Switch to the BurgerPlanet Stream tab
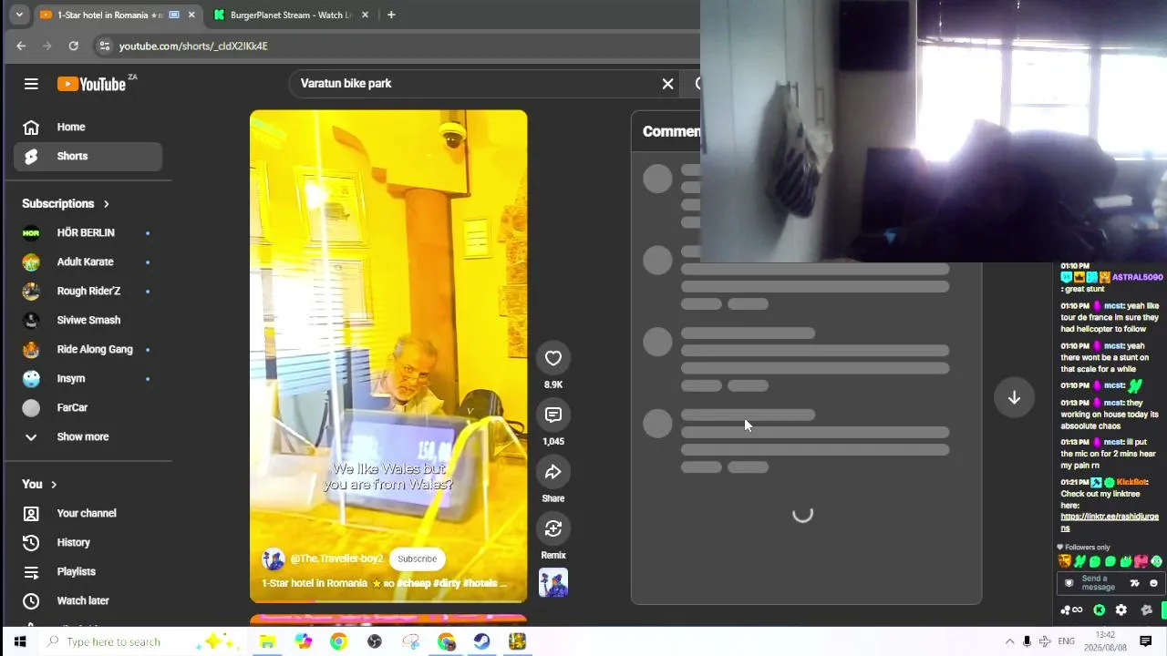The image size is (1167, 656). click(x=290, y=15)
